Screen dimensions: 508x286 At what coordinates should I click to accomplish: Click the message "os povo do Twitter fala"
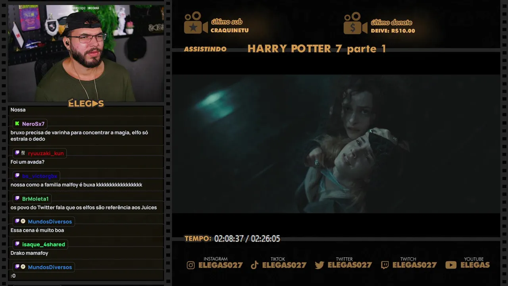[x=84, y=207]
